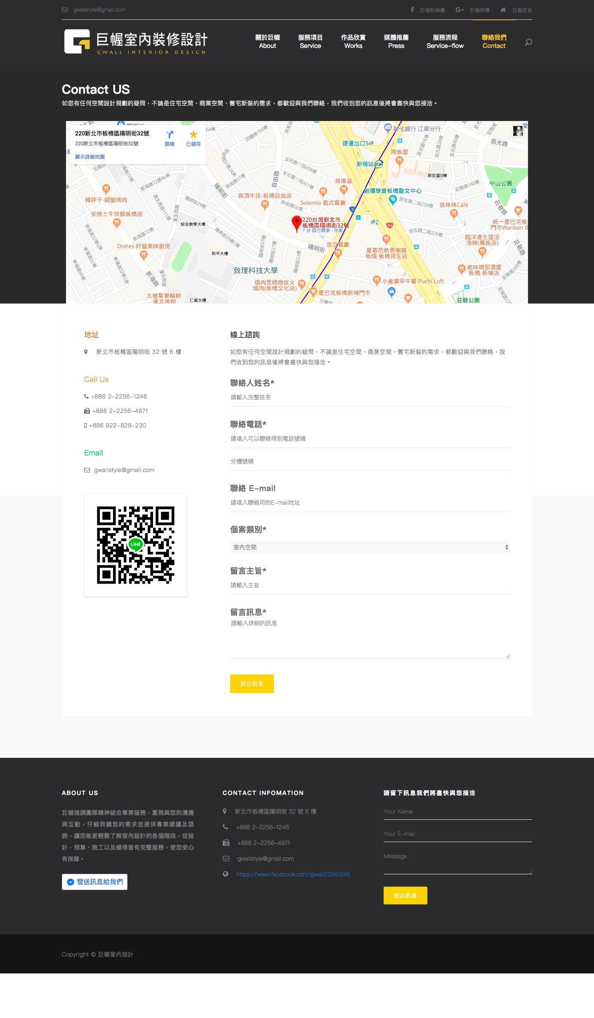Go to the Works menu page
594x1018 pixels.
point(353,42)
